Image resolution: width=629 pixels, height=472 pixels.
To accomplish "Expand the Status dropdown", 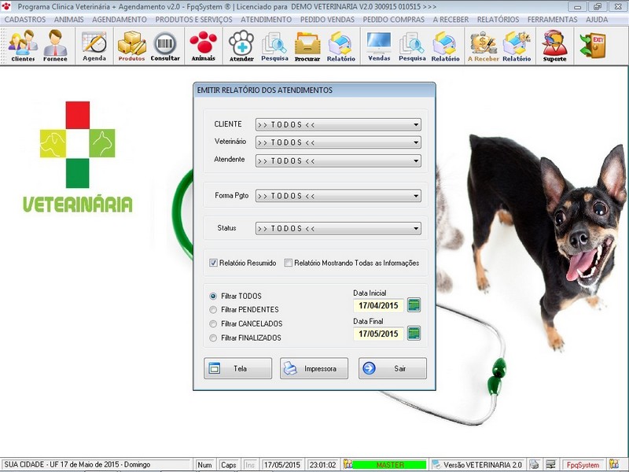I will tap(416, 228).
